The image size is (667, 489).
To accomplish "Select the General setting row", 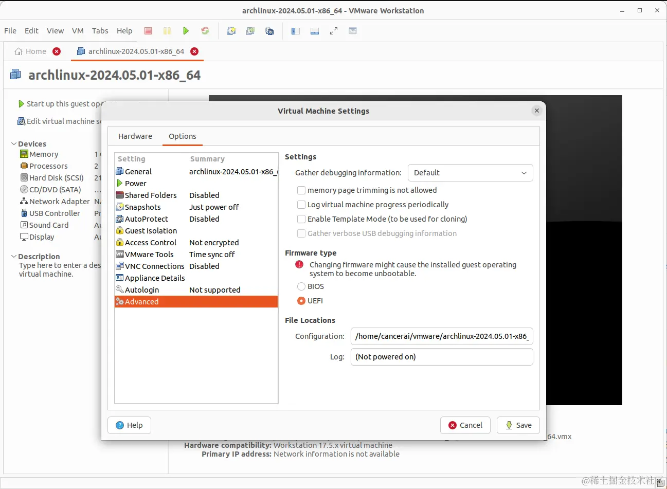I will tap(196, 172).
